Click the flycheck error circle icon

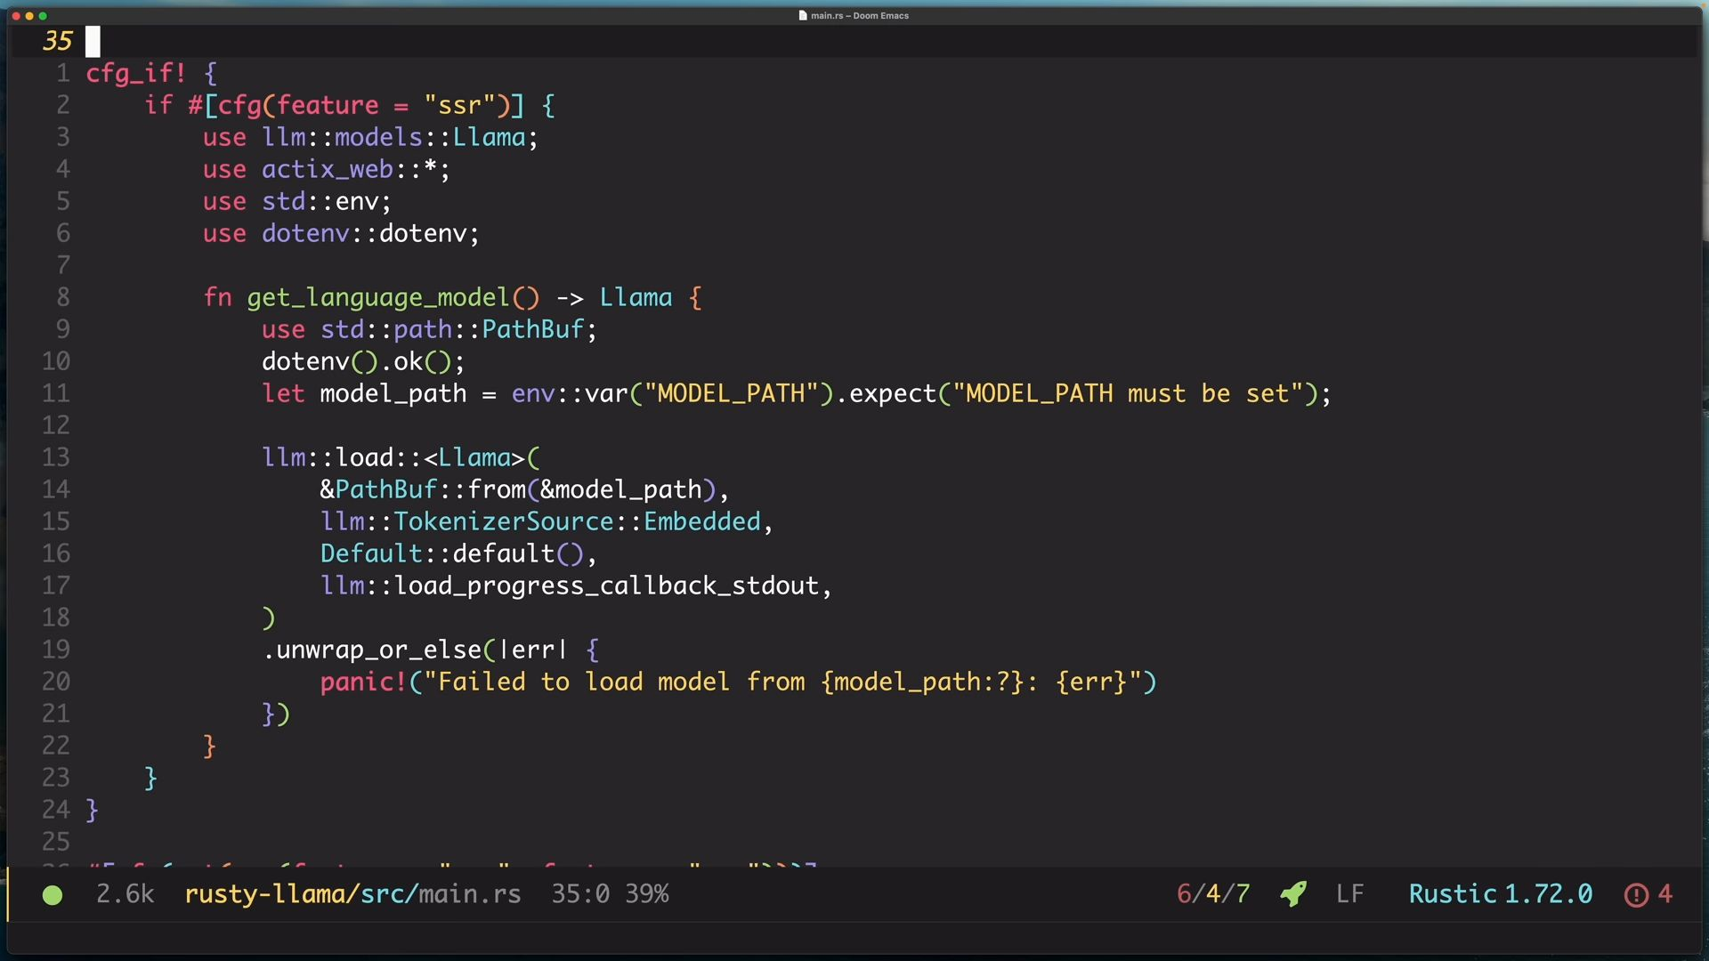pyautogui.click(x=1636, y=894)
